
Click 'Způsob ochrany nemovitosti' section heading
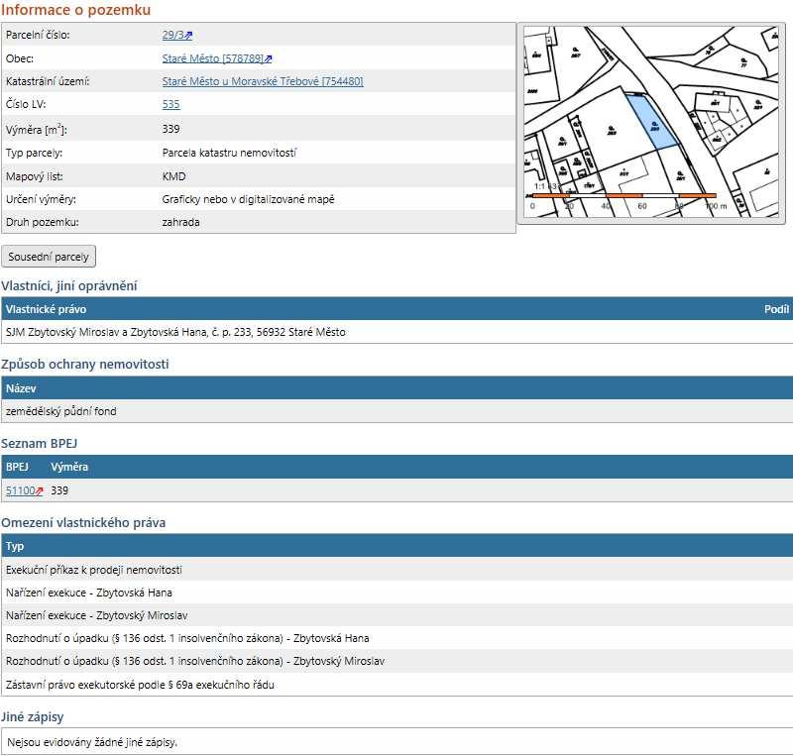click(x=85, y=364)
